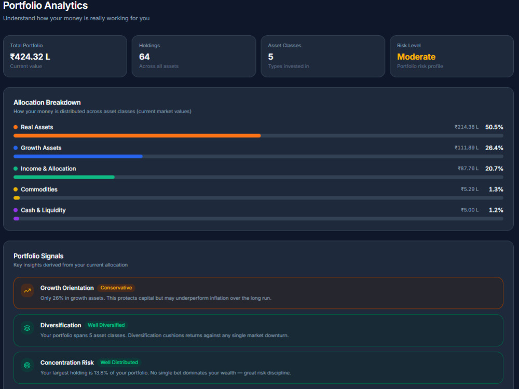519x389 pixels.
Task: Click the Well Diversified badge
Action: 106,325
